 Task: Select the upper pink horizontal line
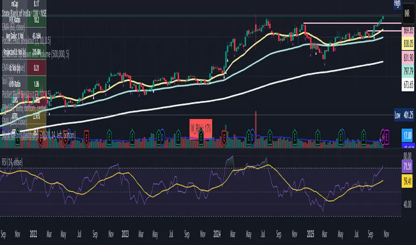point(352,23)
